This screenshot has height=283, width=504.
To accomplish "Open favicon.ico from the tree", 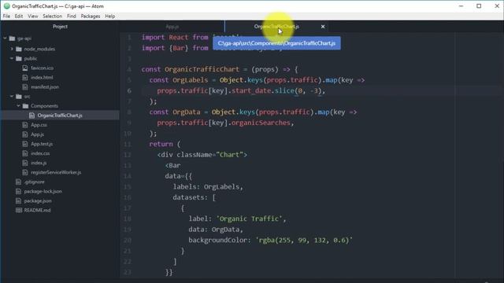I will pyautogui.click(x=42, y=68).
